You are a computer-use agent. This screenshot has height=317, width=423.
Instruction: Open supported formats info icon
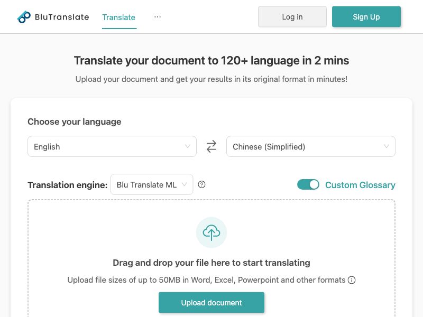point(352,280)
